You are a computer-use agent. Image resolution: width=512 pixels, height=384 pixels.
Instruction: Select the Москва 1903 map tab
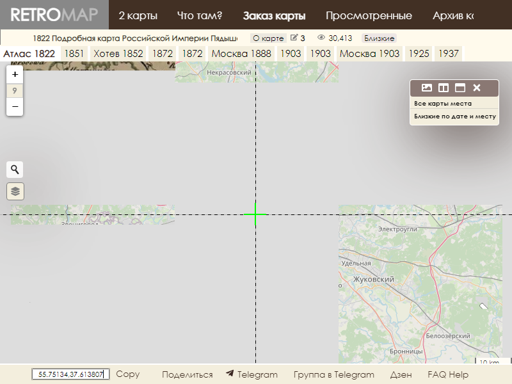click(369, 54)
